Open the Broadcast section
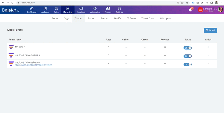The width and height of the screenshot is (224, 113). 81,10
